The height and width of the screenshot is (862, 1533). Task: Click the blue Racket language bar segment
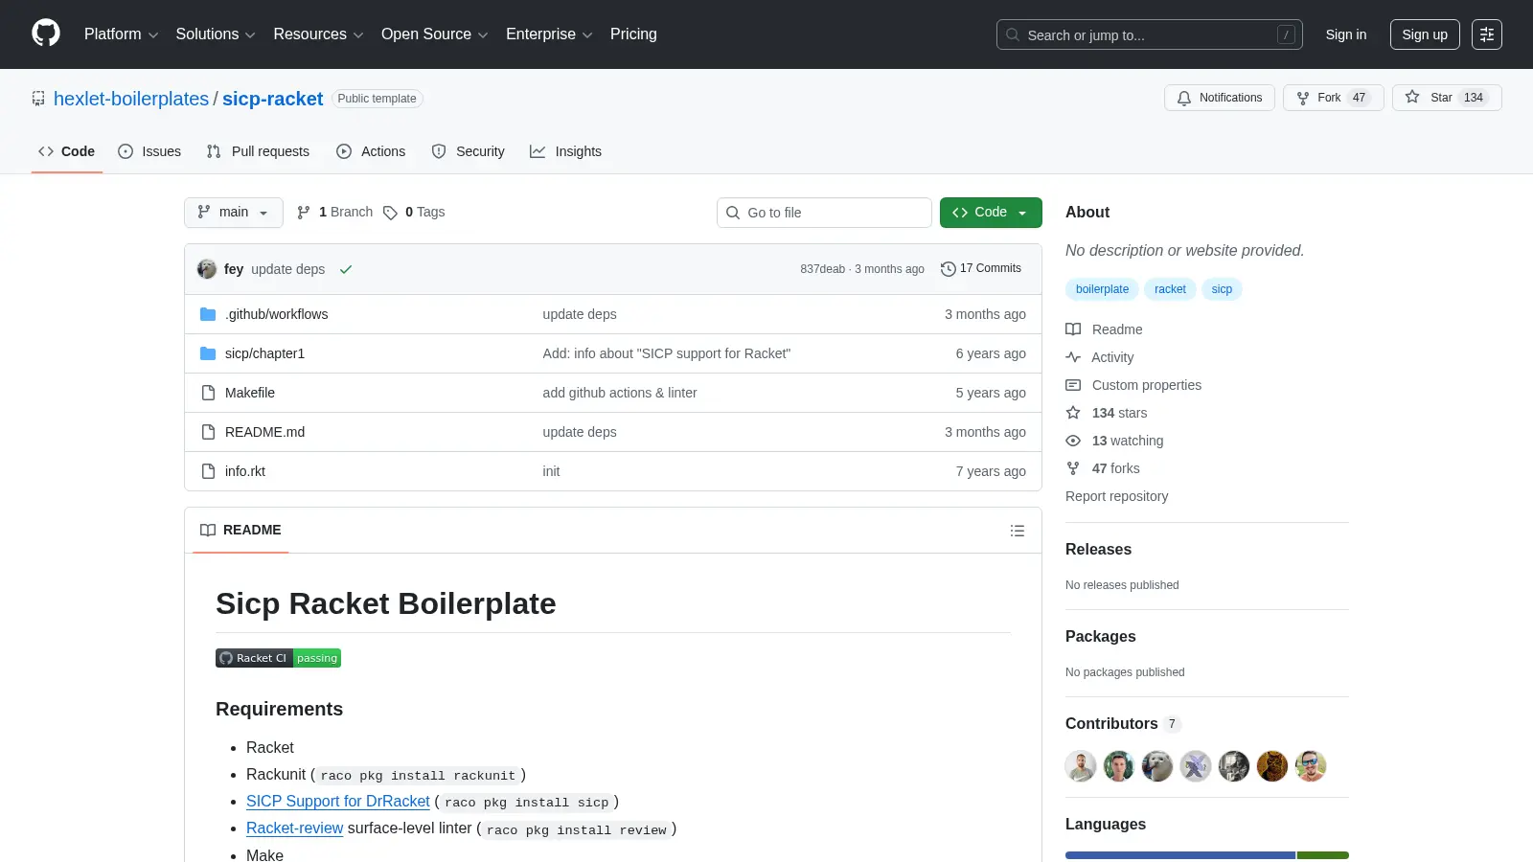pos(1179,855)
